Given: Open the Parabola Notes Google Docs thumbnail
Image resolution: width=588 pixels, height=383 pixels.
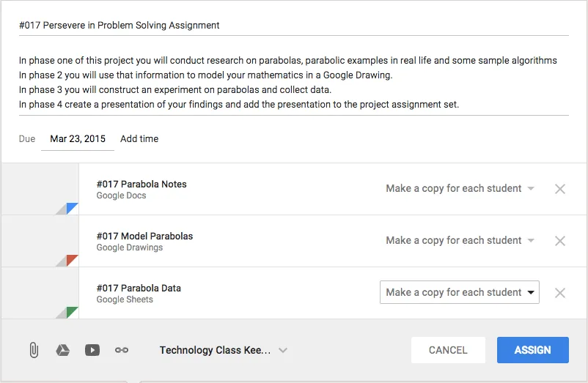Looking at the screenshot, I should pos(40,189).
